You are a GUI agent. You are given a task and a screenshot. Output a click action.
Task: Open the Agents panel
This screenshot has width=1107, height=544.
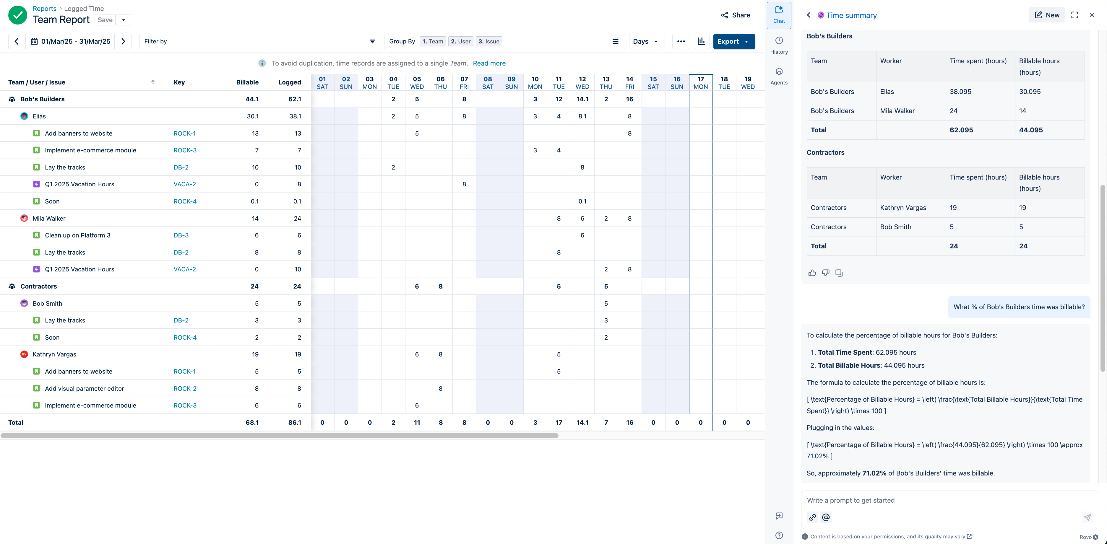(779, 76)
